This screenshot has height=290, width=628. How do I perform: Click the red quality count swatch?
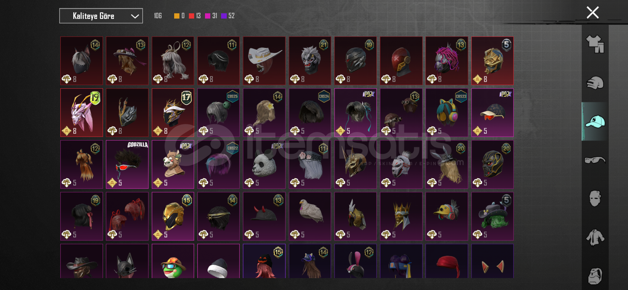191,16
